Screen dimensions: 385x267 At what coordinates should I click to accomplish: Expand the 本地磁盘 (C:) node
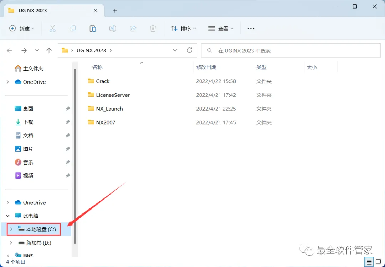[11, 229]
